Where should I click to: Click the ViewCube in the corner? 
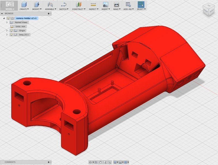coord(208,9)
